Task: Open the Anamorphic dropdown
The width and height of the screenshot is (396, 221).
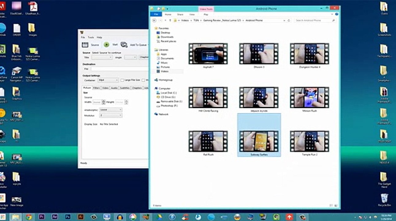Action: click(x=111, y=110)
